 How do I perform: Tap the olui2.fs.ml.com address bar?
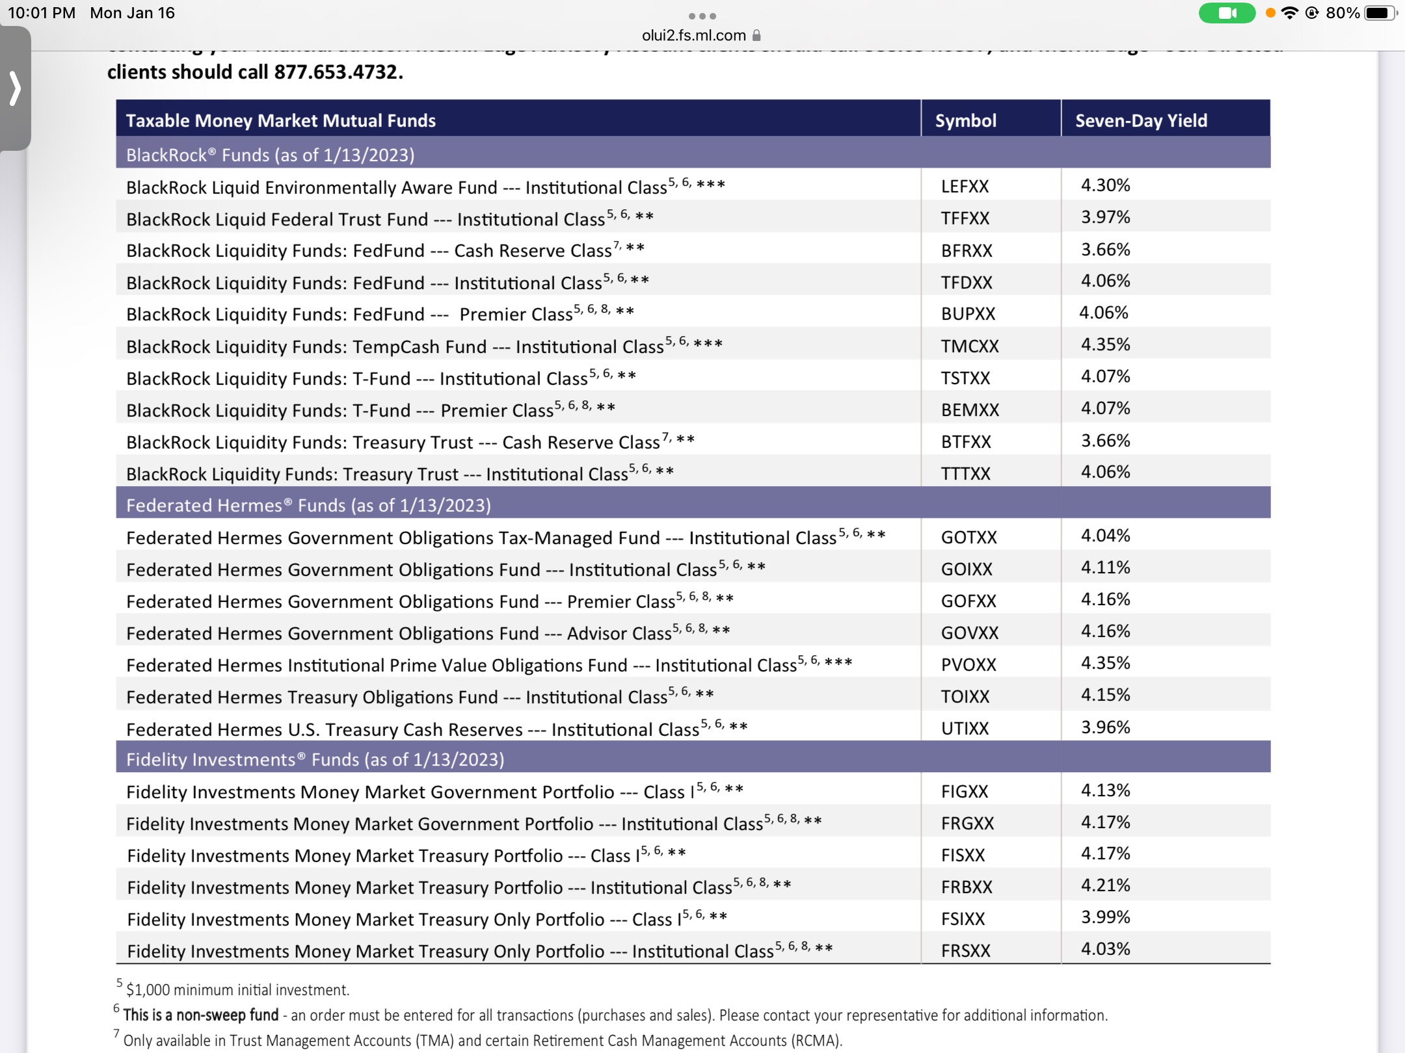pos(701,35)
